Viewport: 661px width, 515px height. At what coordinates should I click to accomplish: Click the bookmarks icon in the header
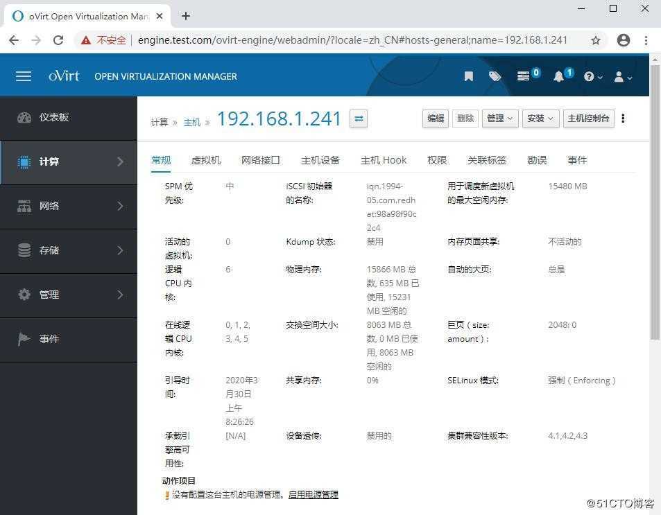468,76
